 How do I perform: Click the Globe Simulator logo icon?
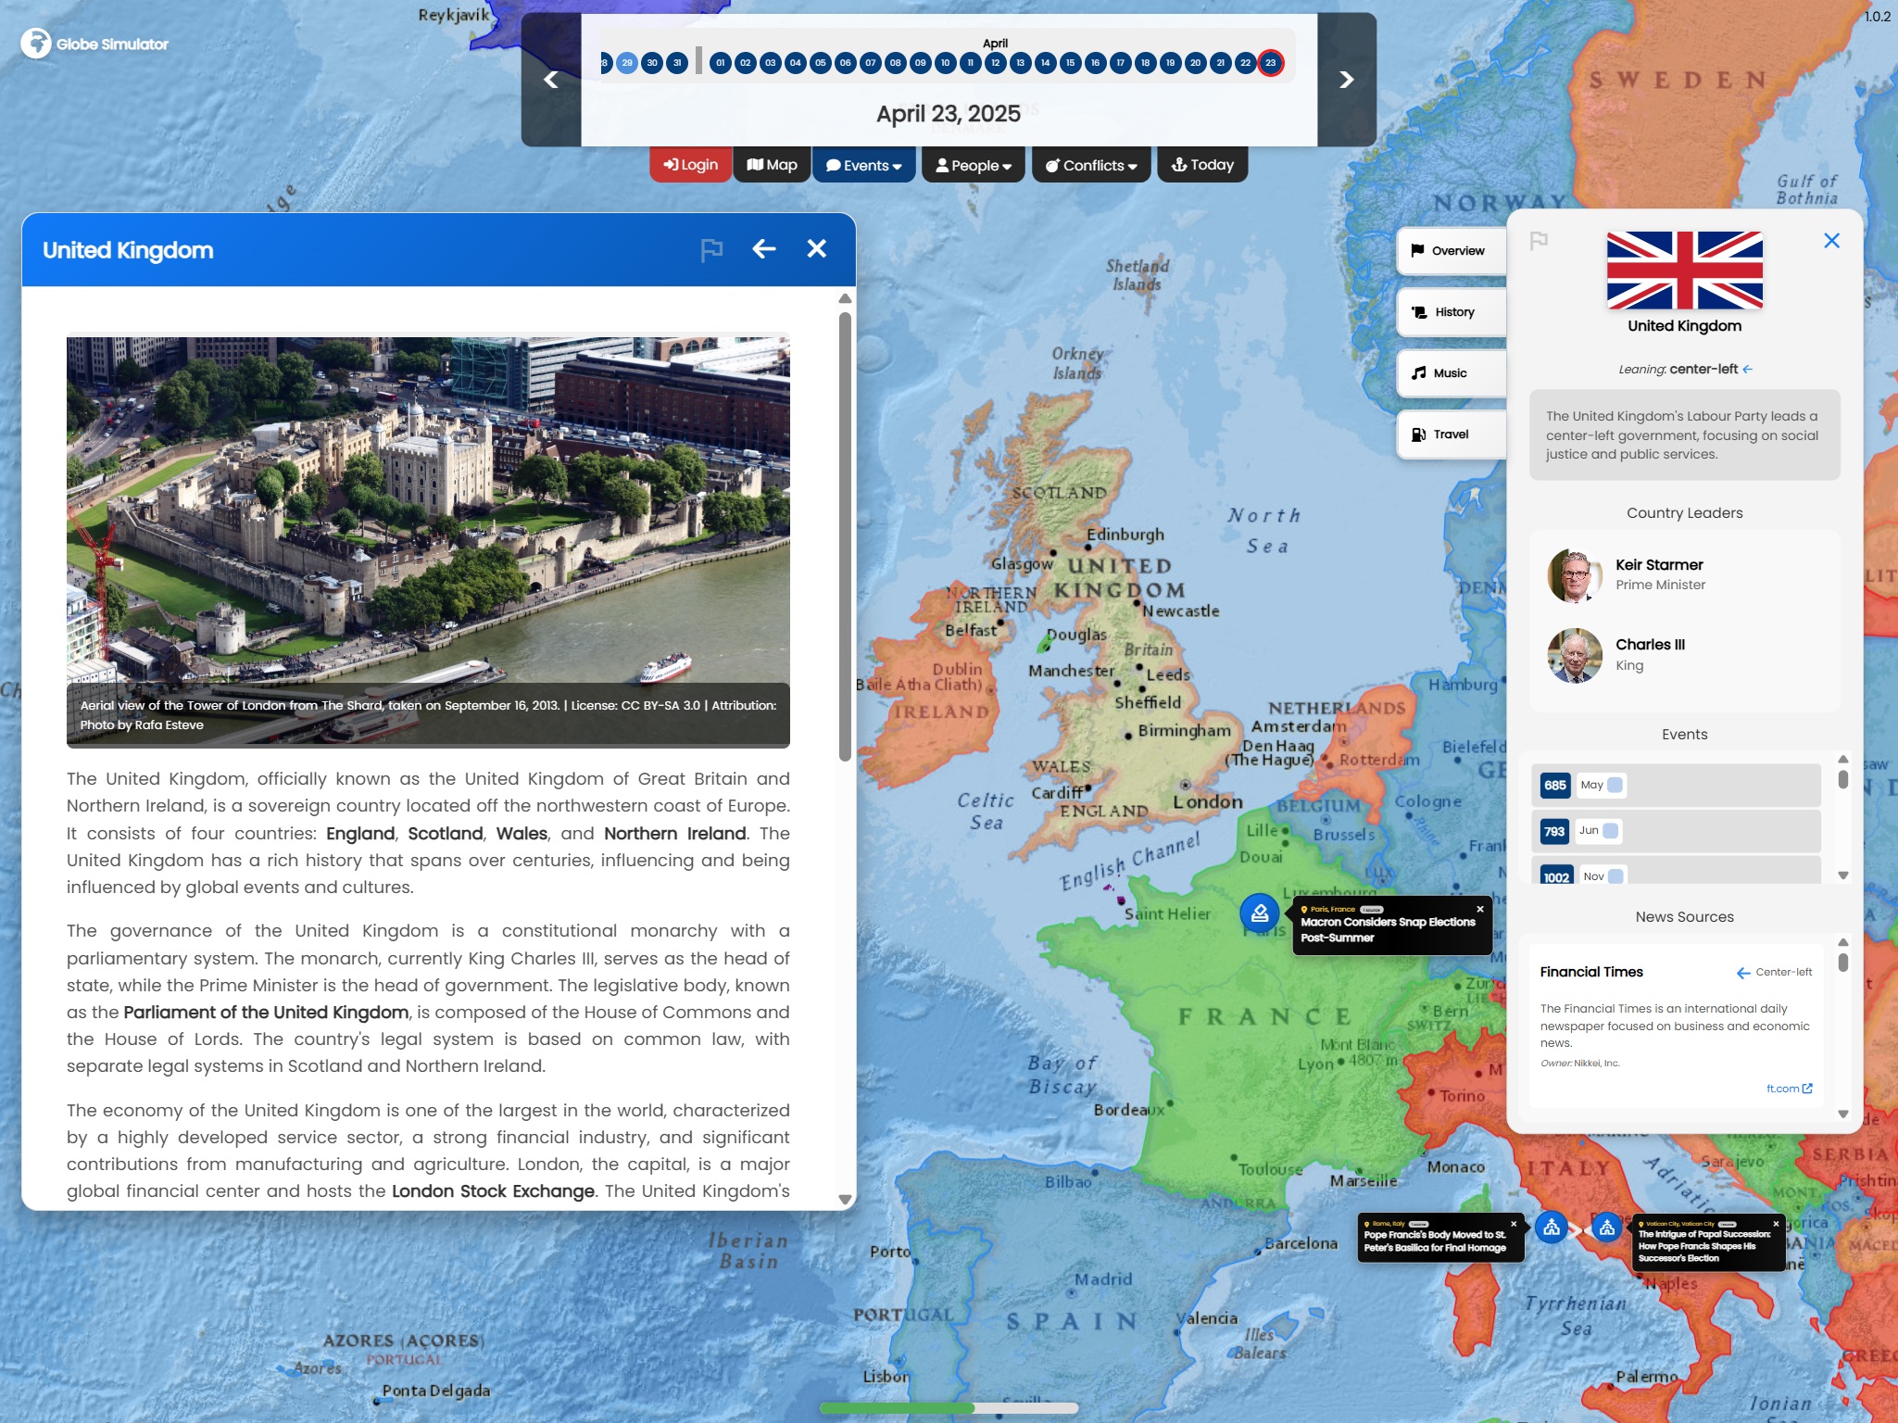pos(36,44)
